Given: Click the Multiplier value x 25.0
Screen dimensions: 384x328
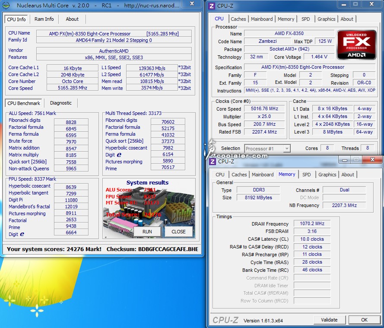Looking at the screenshot, I should click(x=264, y=116).
